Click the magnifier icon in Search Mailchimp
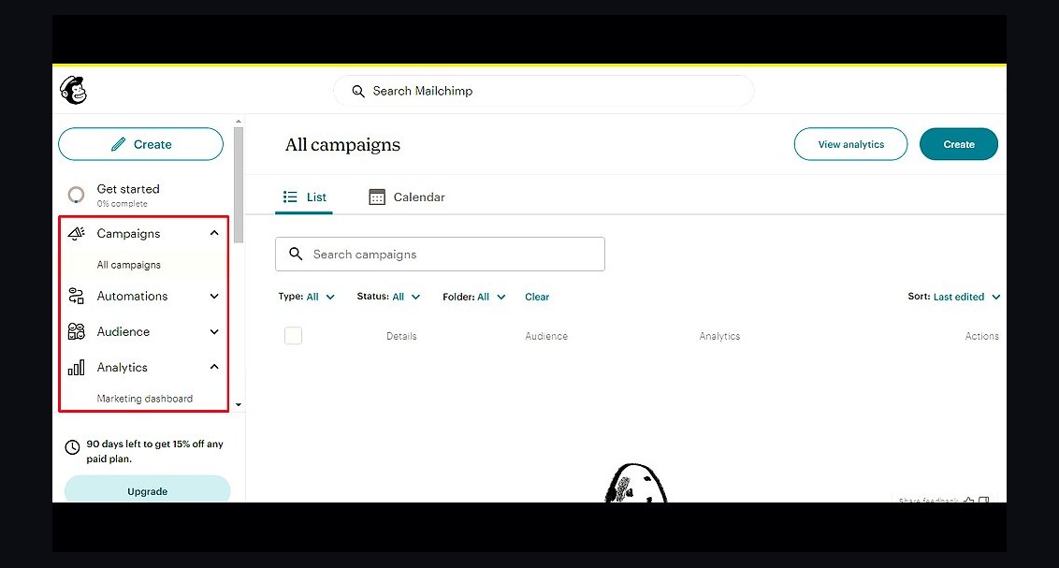 pos(358,91)
